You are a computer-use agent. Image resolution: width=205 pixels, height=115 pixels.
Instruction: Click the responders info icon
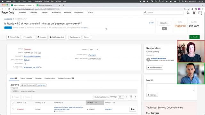(25, 64)
